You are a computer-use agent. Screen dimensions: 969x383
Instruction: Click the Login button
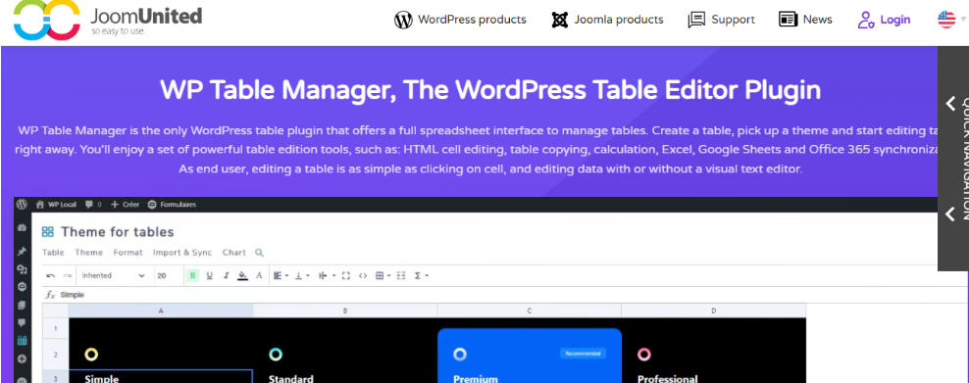[x=884, y=20]
